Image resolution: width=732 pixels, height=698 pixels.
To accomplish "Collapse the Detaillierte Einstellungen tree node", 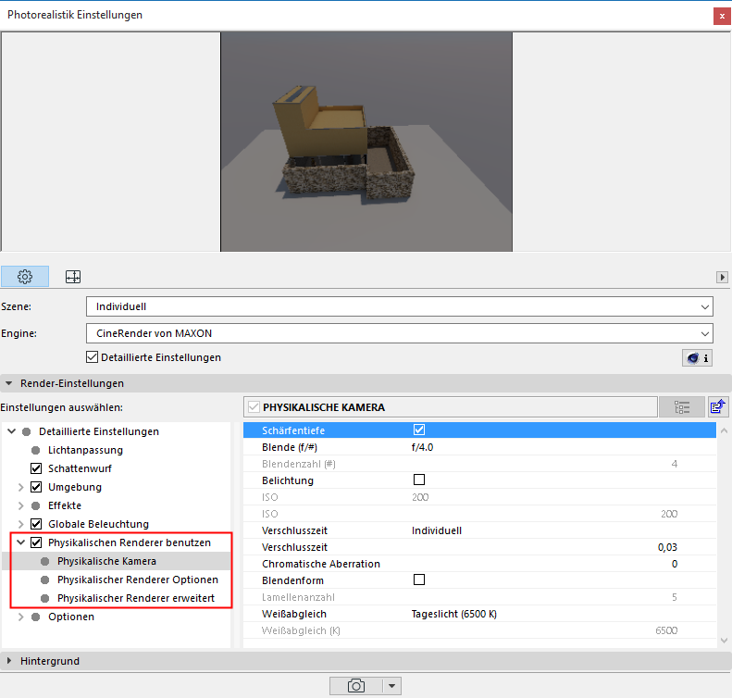I will [12, 431].
